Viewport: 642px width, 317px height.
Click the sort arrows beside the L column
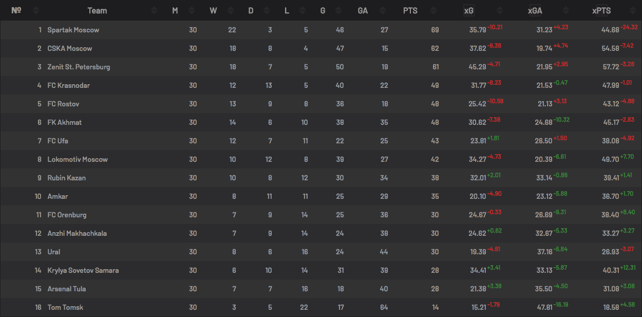coord(301,10)
